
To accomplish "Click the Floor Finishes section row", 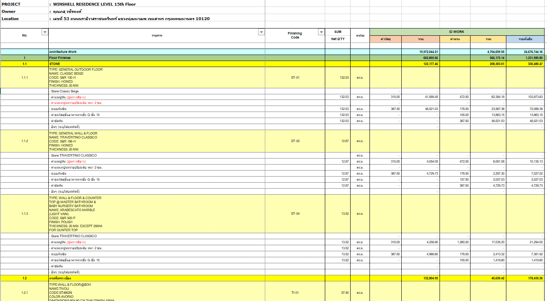I will 60,58.
